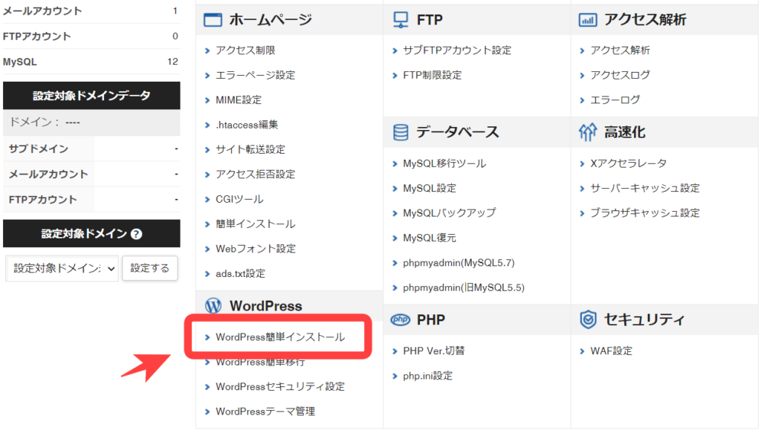Open エラーページ設定
761x433 pixels.
coord(256,75)
